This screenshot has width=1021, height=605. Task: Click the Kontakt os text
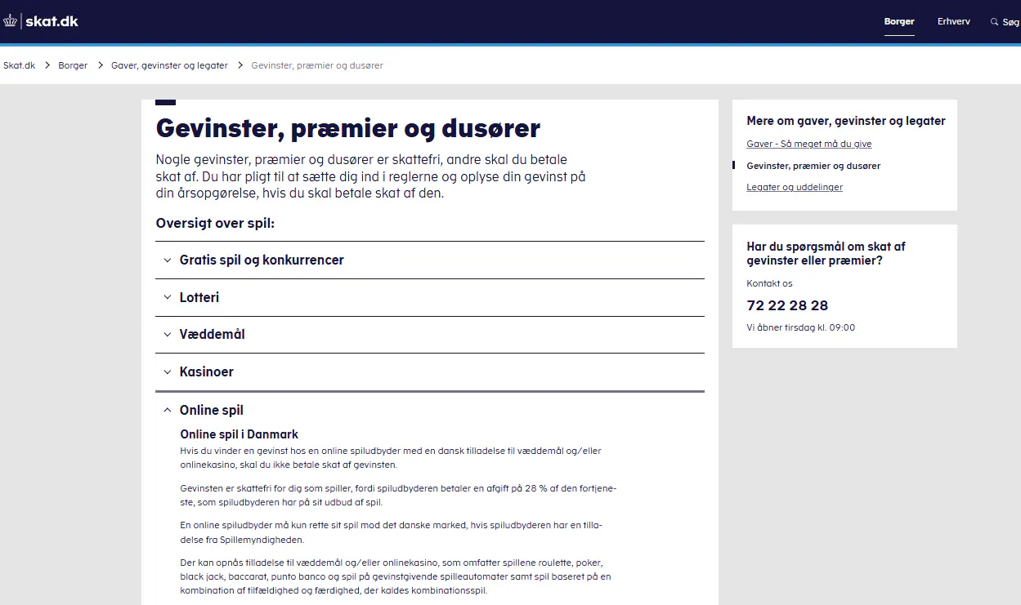[769, 283]
